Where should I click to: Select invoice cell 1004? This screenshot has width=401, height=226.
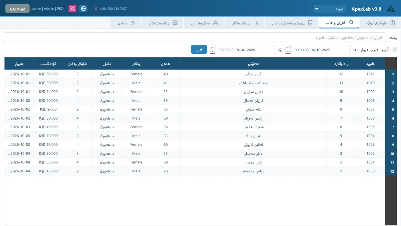point(370,136)
